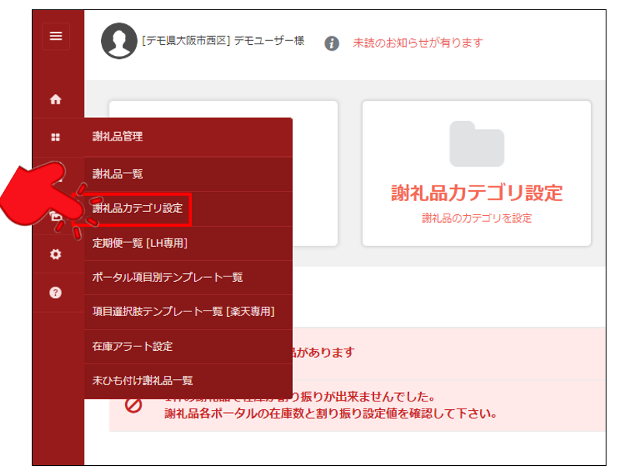Select 謝礼品一覧 from the flyout menu
Viewport: 622px width, 476px height.
click(118, 174)
